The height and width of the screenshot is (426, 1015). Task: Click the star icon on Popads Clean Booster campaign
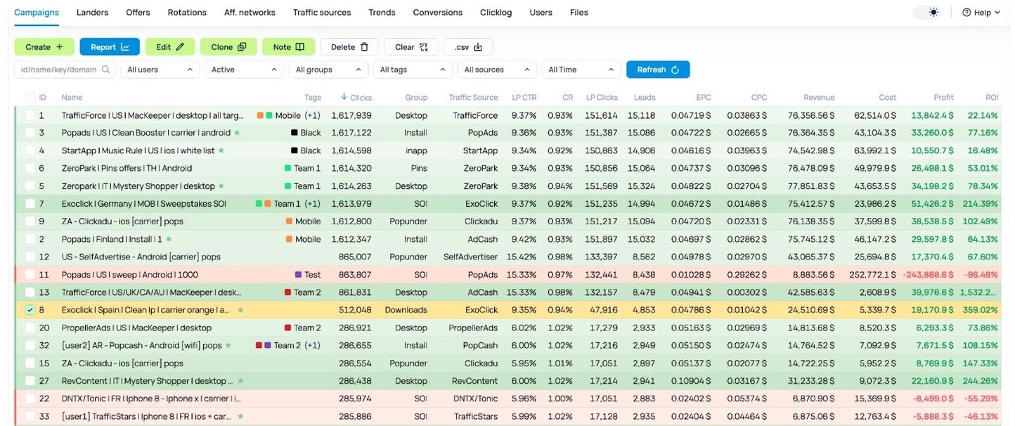pos(237,133)
